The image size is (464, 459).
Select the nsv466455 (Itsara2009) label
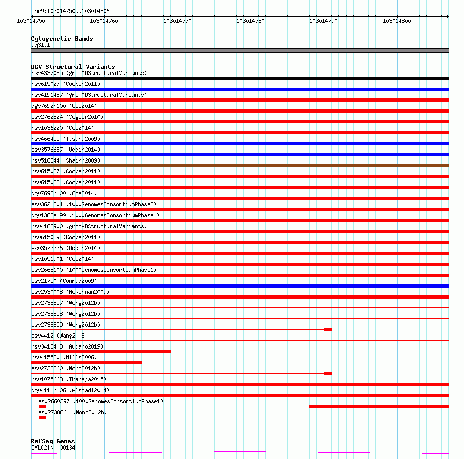tap(66, 139)
